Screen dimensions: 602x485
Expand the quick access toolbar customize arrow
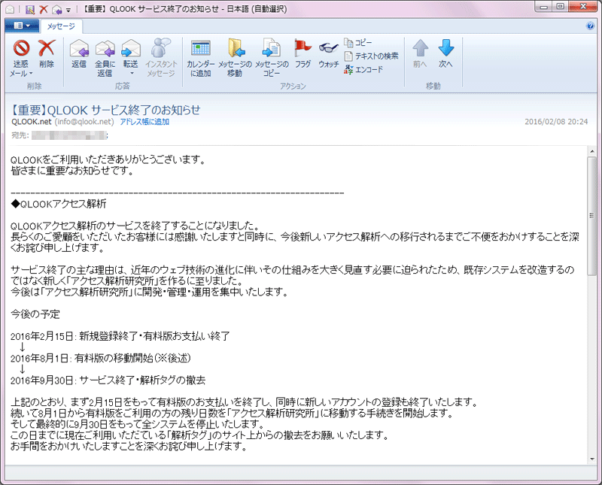coord(68,10)
